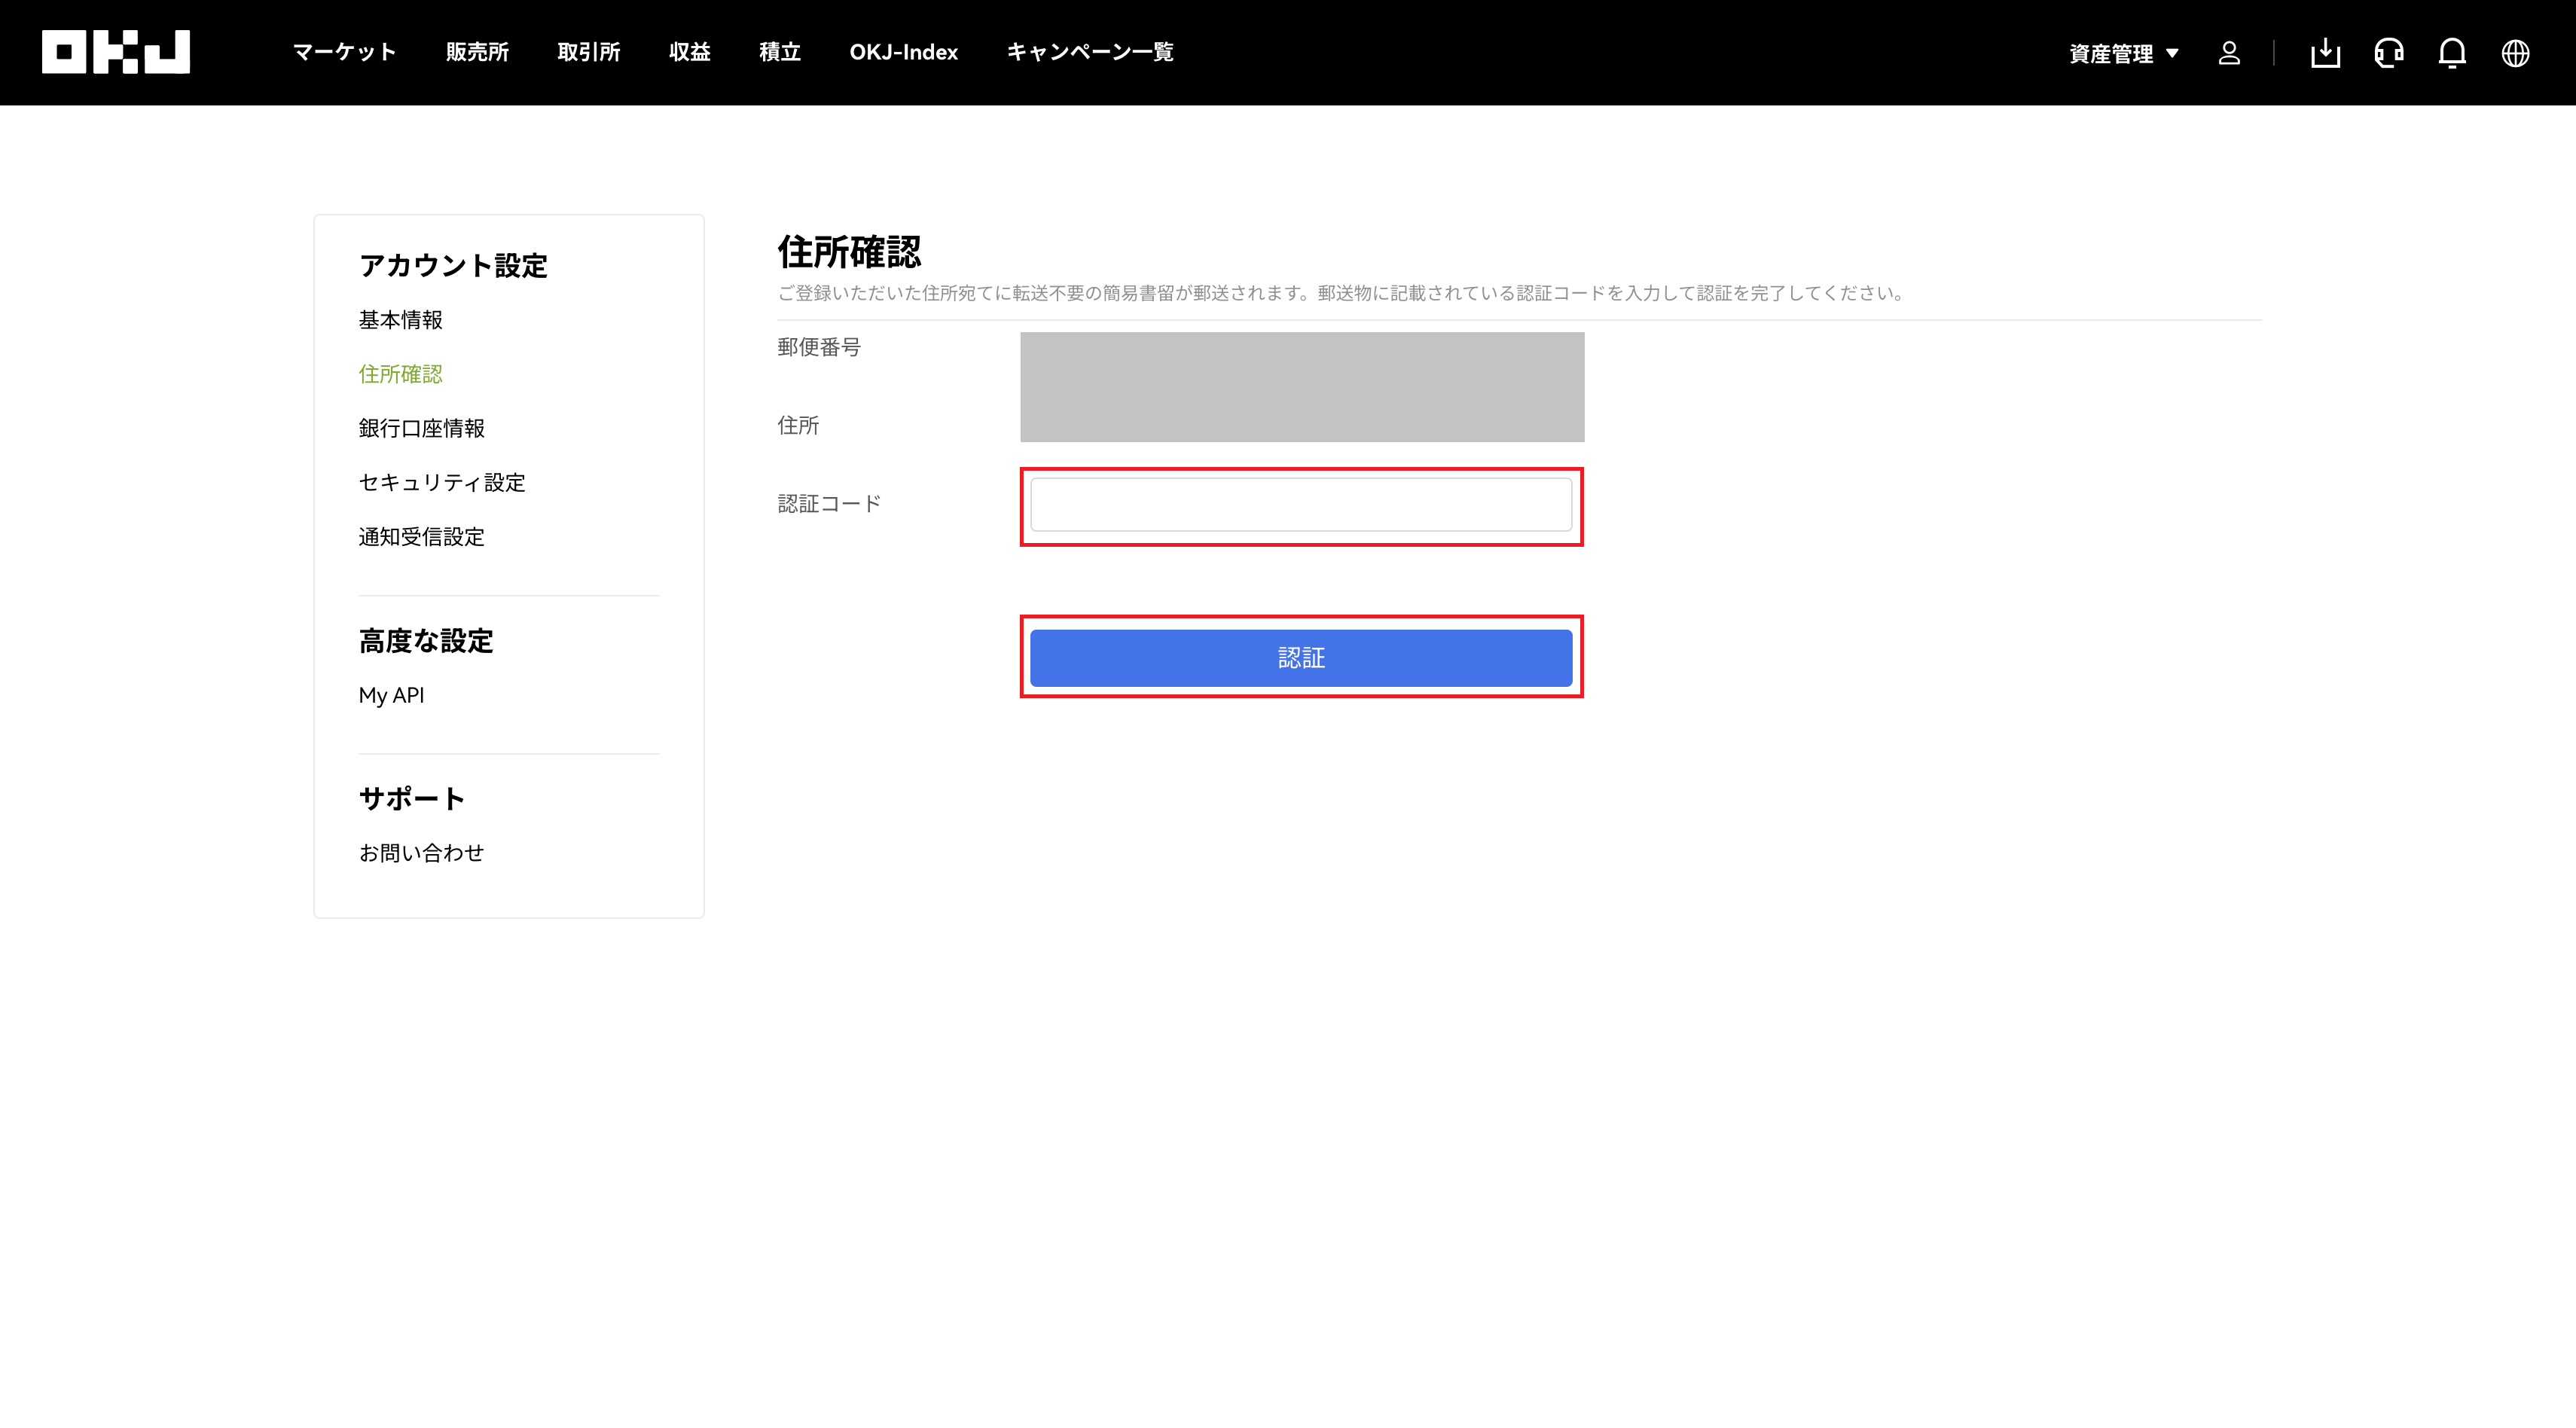Click the instruction text about 簡易書留

click(x=1342, y=293)
